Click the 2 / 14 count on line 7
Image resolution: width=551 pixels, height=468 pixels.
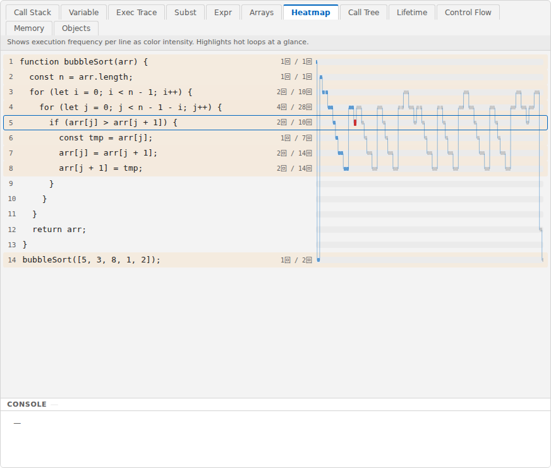(x=294, y=153)
